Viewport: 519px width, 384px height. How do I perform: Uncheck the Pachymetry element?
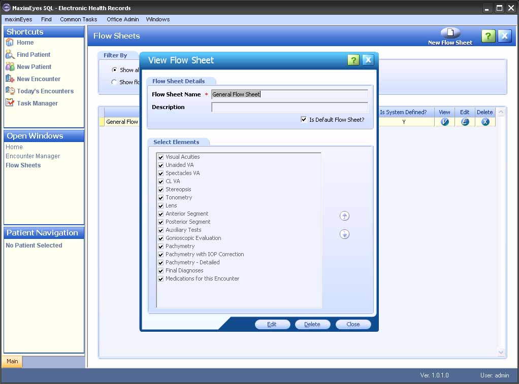pos(161,247)
